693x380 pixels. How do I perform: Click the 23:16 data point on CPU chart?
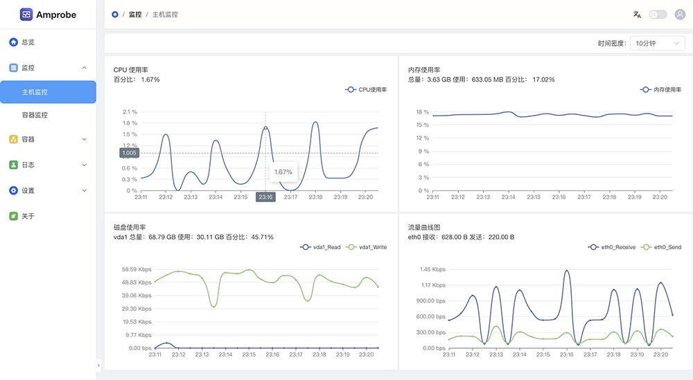click(x=265, y=128)
